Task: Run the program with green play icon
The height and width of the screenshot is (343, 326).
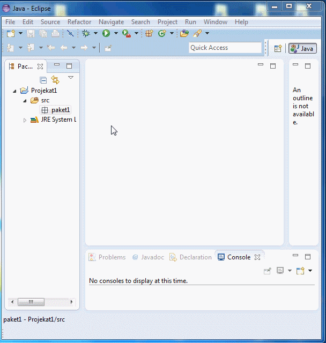Action: (x=106, y=33)
